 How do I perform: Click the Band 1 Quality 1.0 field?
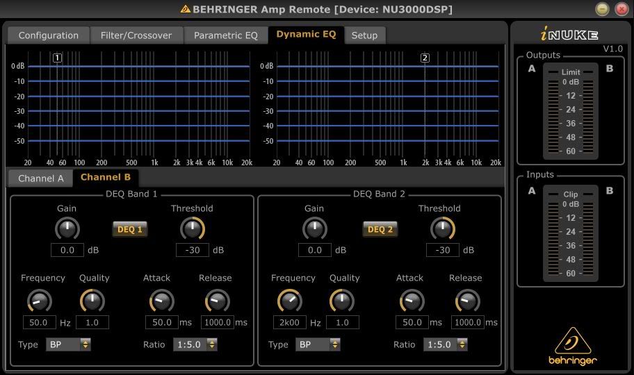pyautogui.click(x=92, y=322)
